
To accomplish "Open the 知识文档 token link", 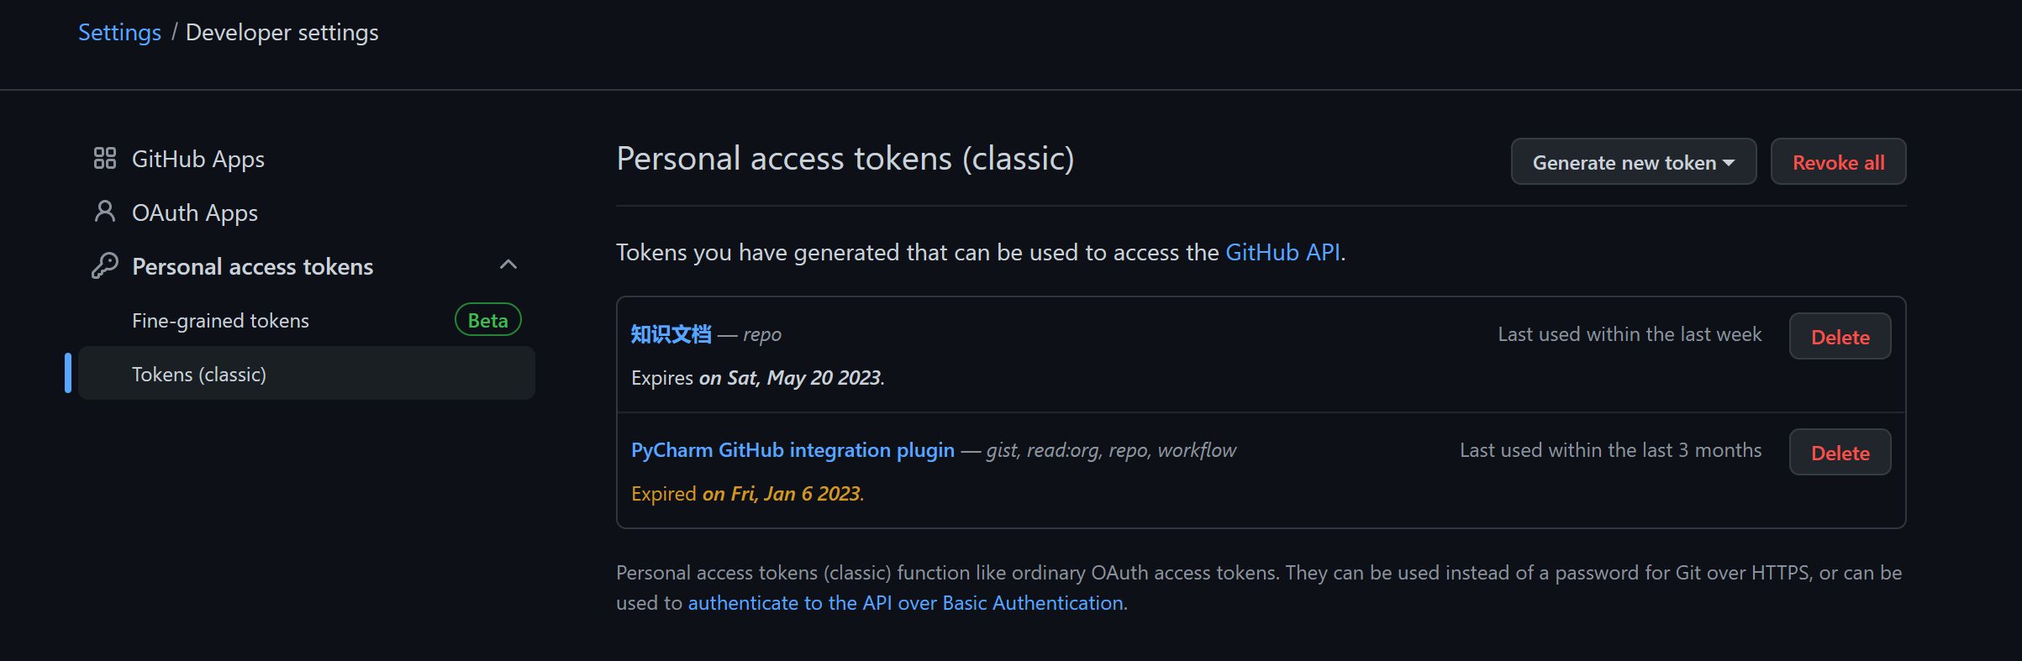I will click(x=671, y=334).
